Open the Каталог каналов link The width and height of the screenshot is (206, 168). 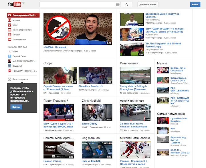point(20,79)
